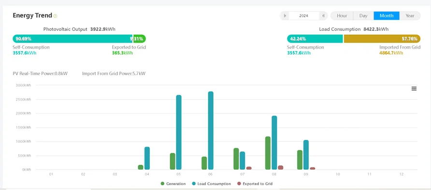This screenshot has height=190, width=431.
Task: Toggle the Load Consumption legend series
Action: [x=211, y=184]
